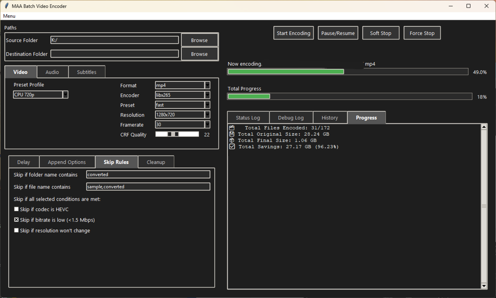496x298 pixels.
Task: Click the 'Total Files Encoded: 31/172' line
Action: pos(287,128)
